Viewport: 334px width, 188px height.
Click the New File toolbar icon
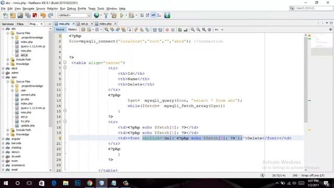pos(6,15)
